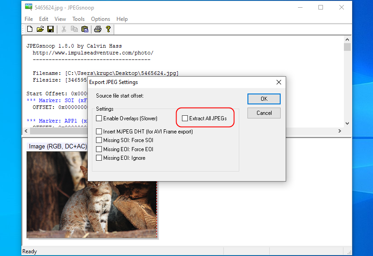Maximize the JPEGsnoop window
The width and height of the screenshot is (373, 256).
point(321,7)
